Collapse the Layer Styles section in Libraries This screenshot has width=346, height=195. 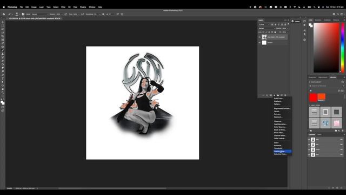(309, 105)
